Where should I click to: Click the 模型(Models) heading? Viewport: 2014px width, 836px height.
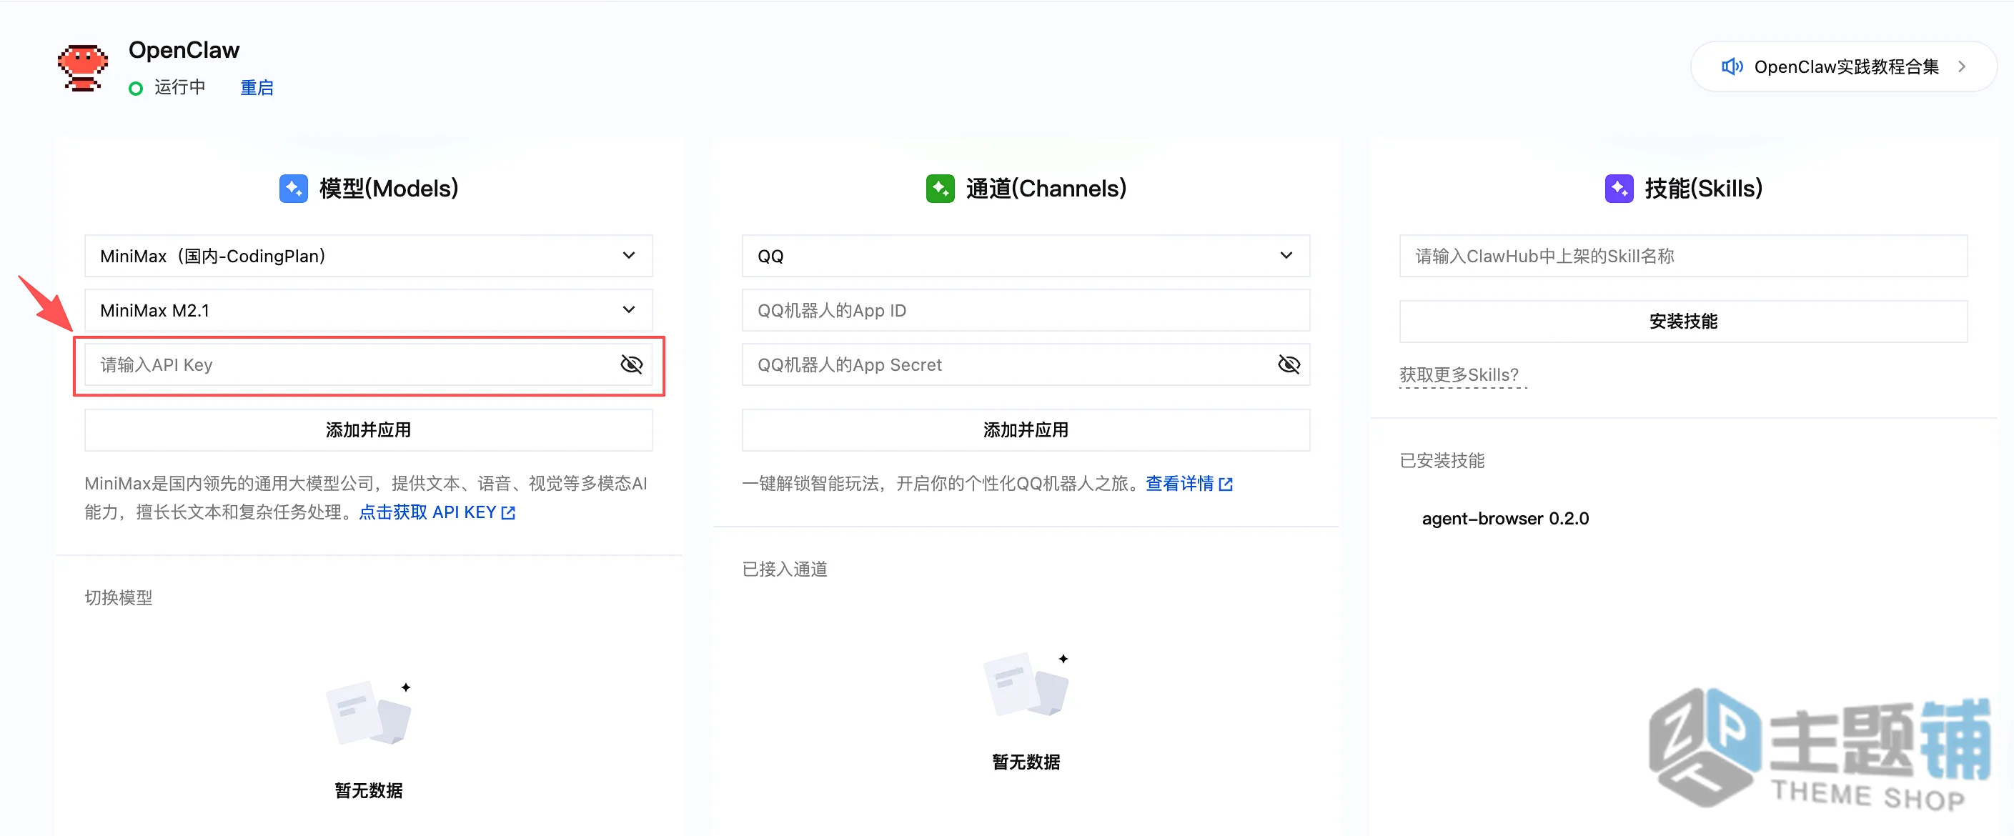pyautogui.click(x=389, y=189)
